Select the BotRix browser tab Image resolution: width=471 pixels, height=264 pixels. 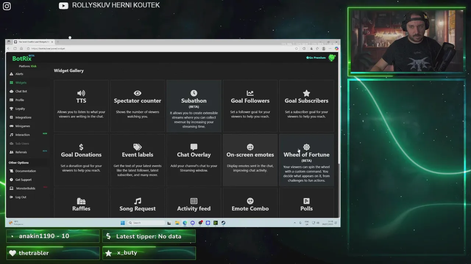(33, 42)
